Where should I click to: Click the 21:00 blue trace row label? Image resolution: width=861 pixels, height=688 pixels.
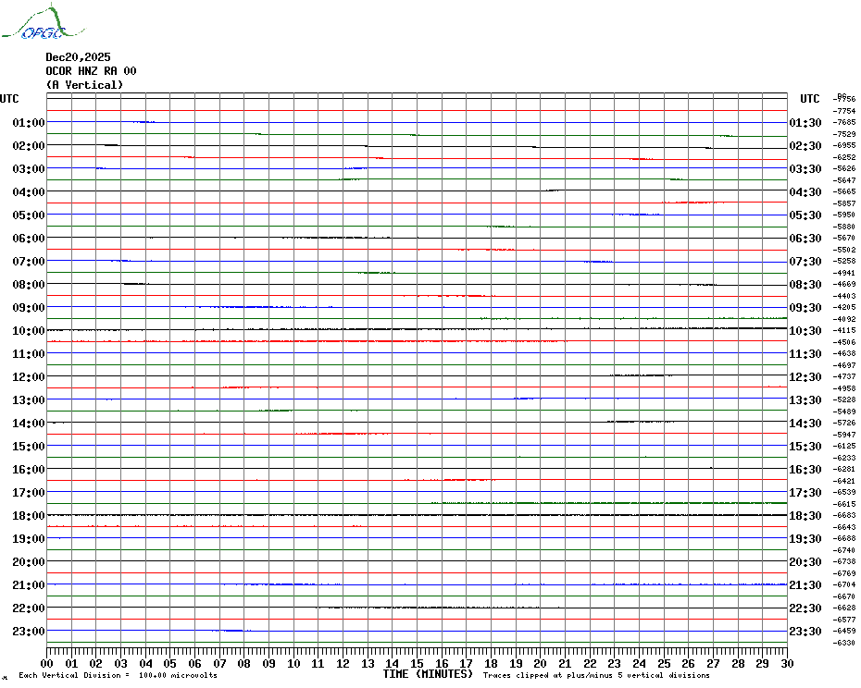point(29,584)
